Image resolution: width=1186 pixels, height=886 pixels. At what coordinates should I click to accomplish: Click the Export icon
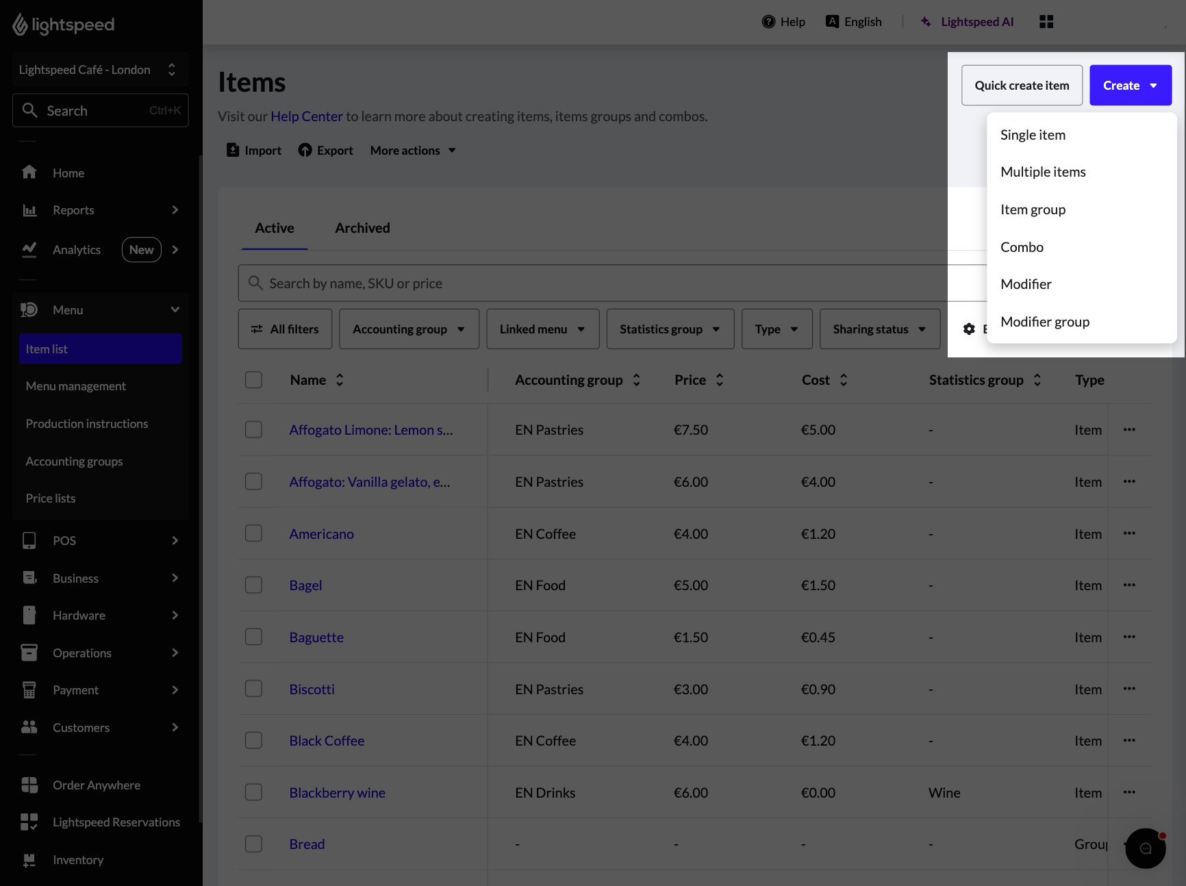pyautogui.click(x=305, y=150)
